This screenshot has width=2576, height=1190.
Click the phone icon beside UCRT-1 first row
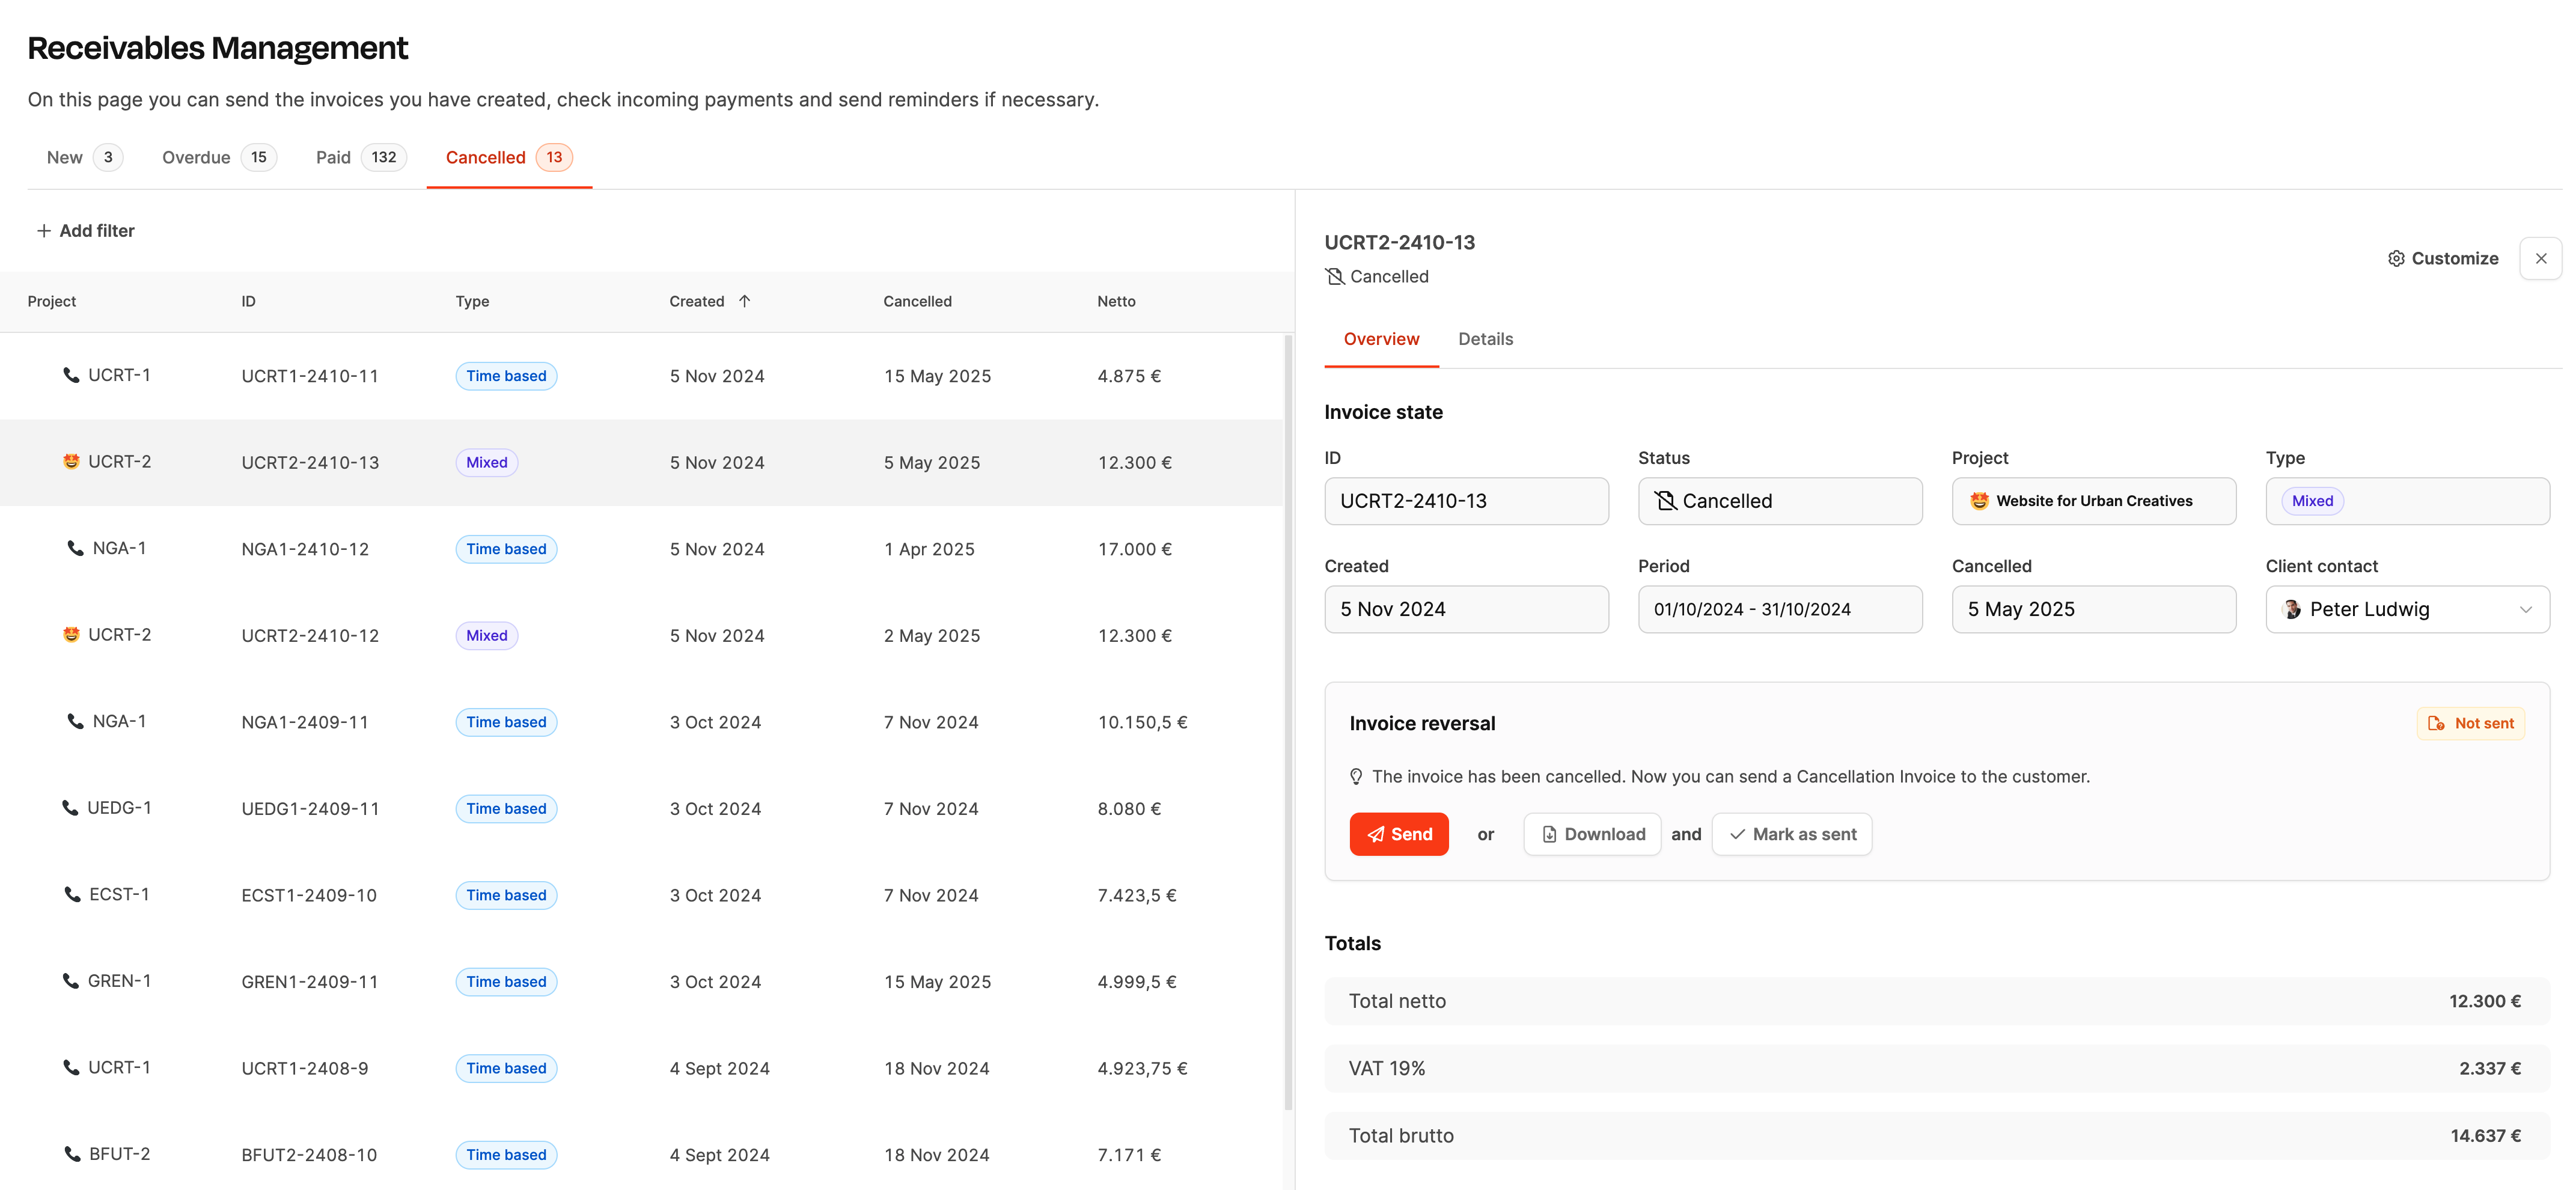71,375
